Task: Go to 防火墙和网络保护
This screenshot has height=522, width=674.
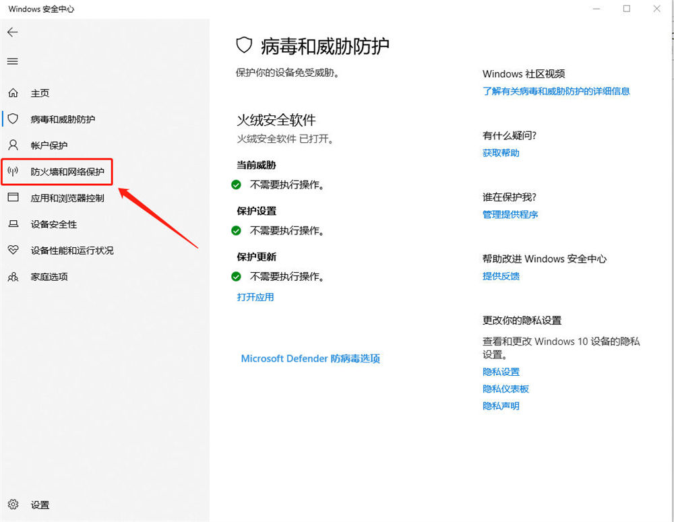Action: 67,172
